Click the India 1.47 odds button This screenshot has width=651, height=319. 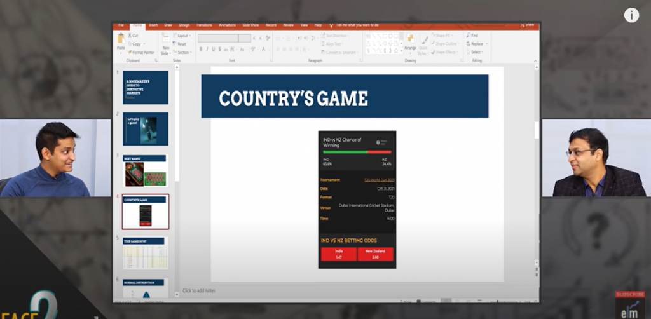pos(338,254)
